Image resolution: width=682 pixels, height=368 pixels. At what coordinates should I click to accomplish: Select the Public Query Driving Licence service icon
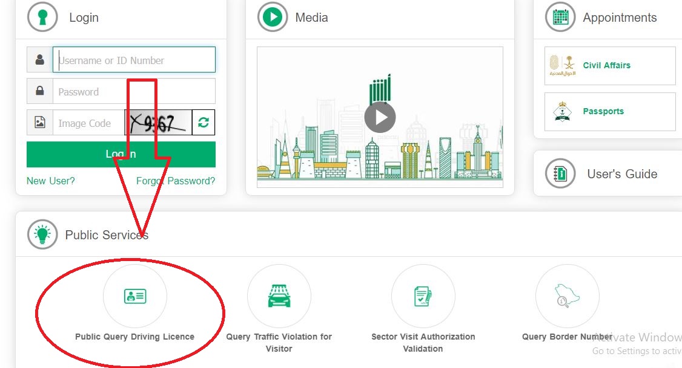click(x=134, y=296)
